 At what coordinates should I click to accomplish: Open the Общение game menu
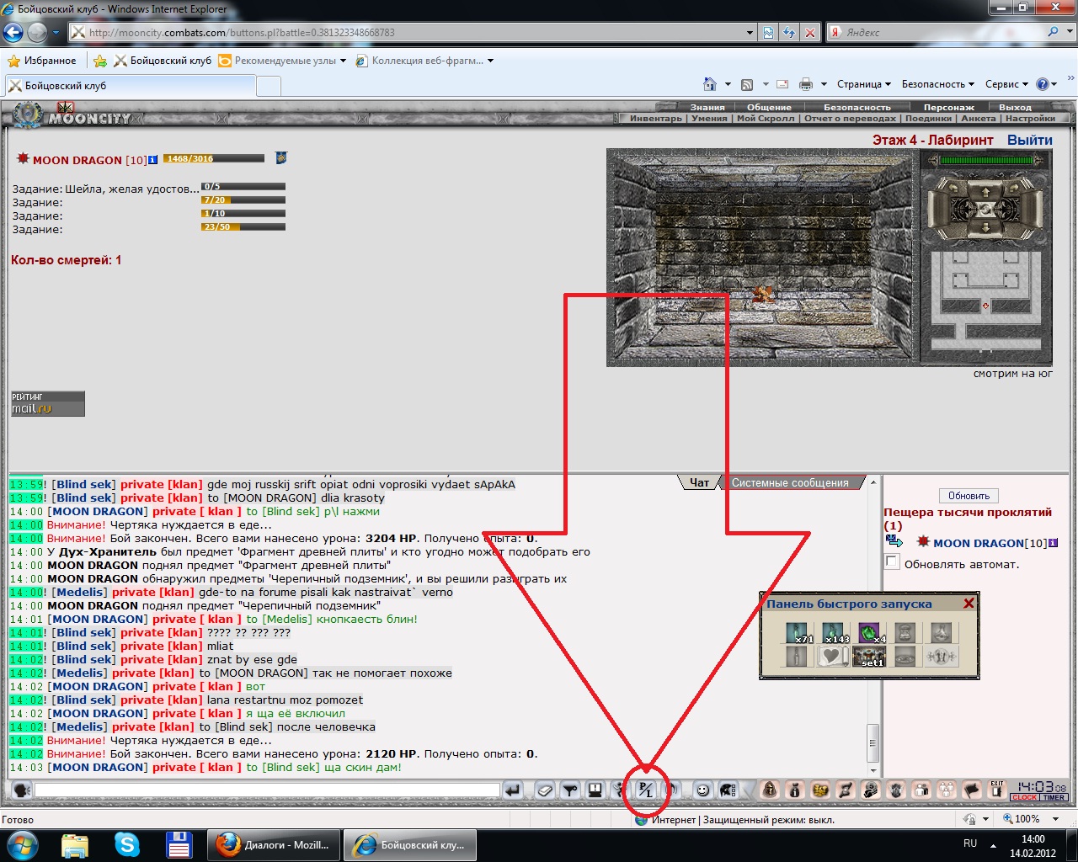tap(769, 107)
